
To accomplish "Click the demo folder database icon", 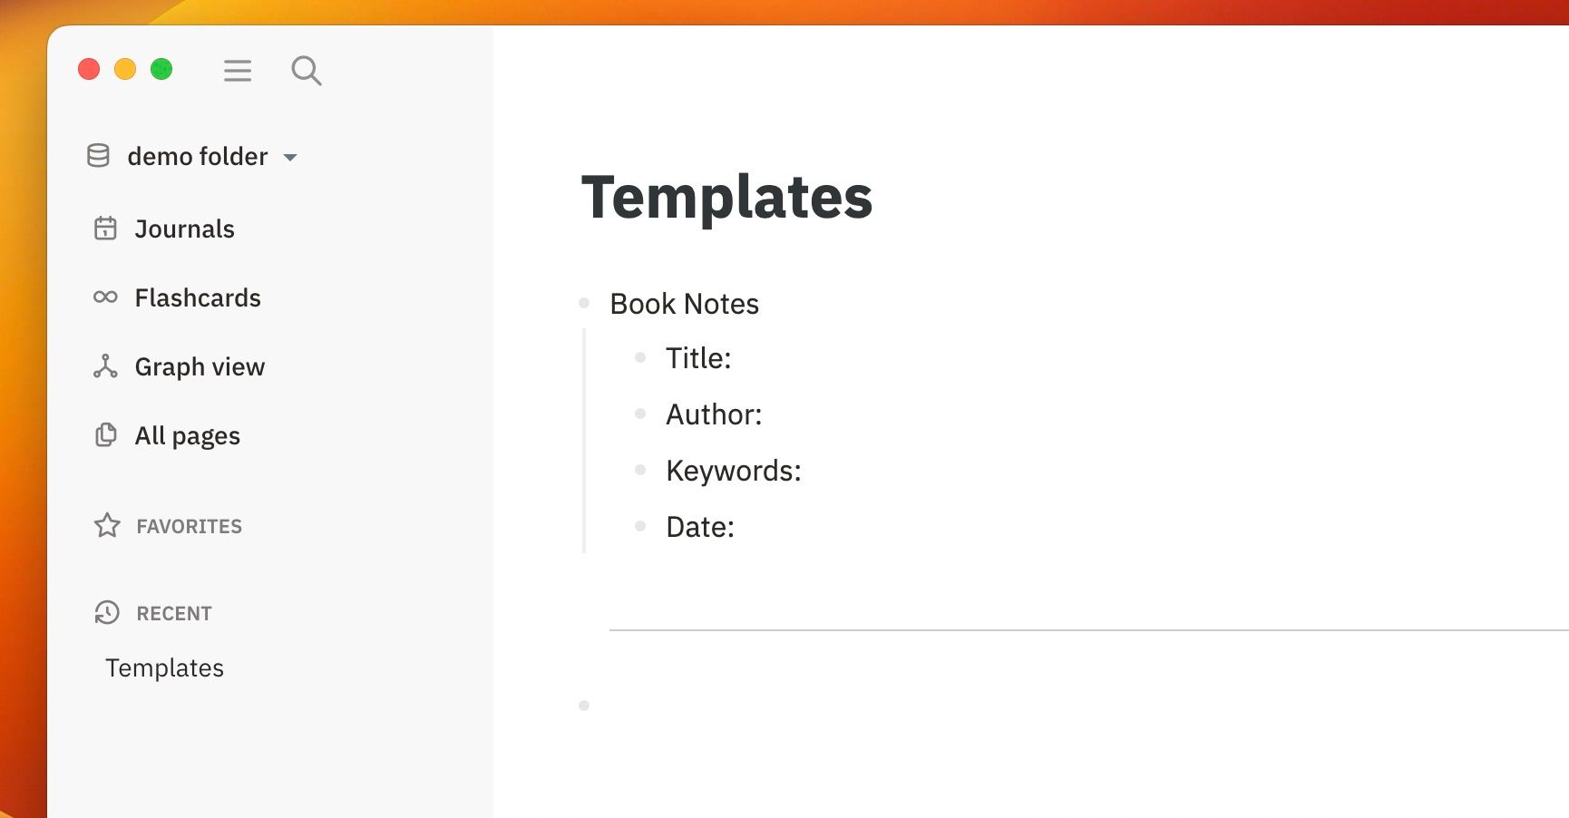I will point(97,156).
